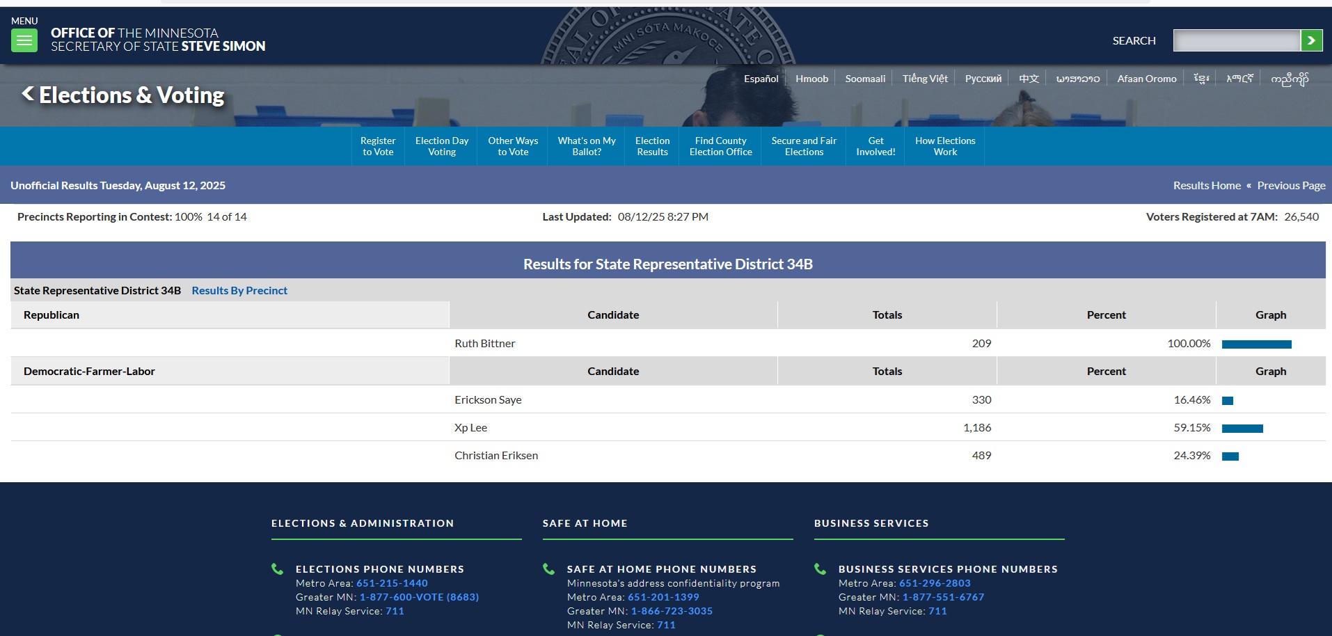Call the Metro Area elections number 651-215-1440

click(392, 583)
